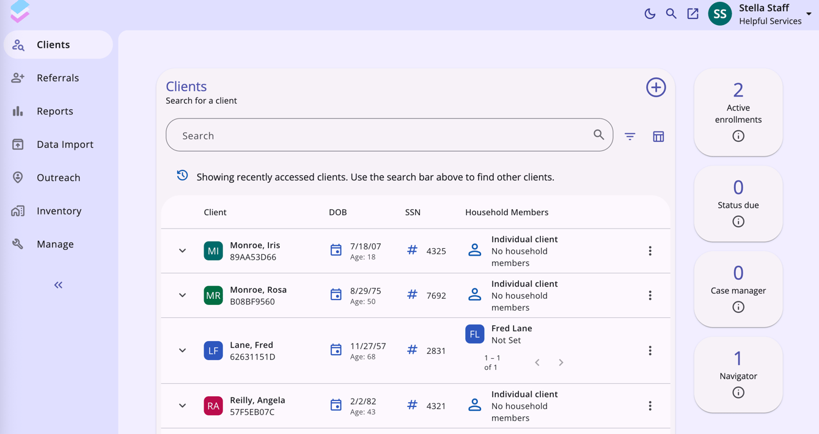
Task: Click hash icon next to SSN 2831
Action: point(413,350)
